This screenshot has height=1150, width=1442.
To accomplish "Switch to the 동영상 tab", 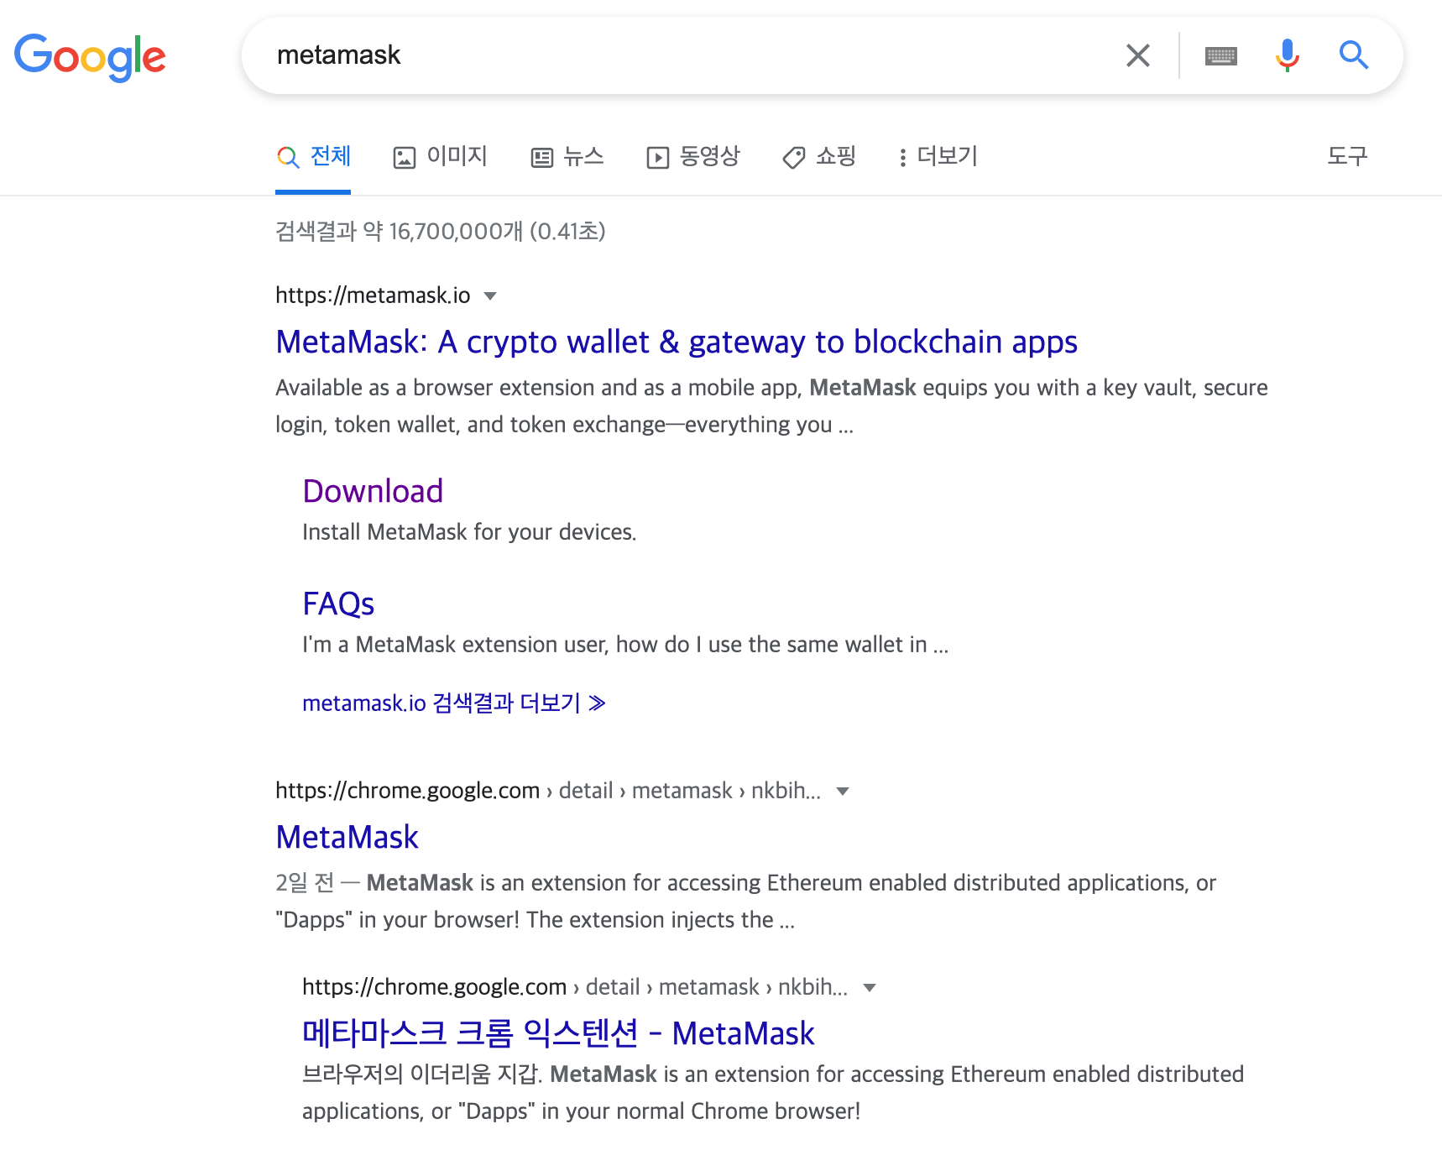I will pos(692,156).
